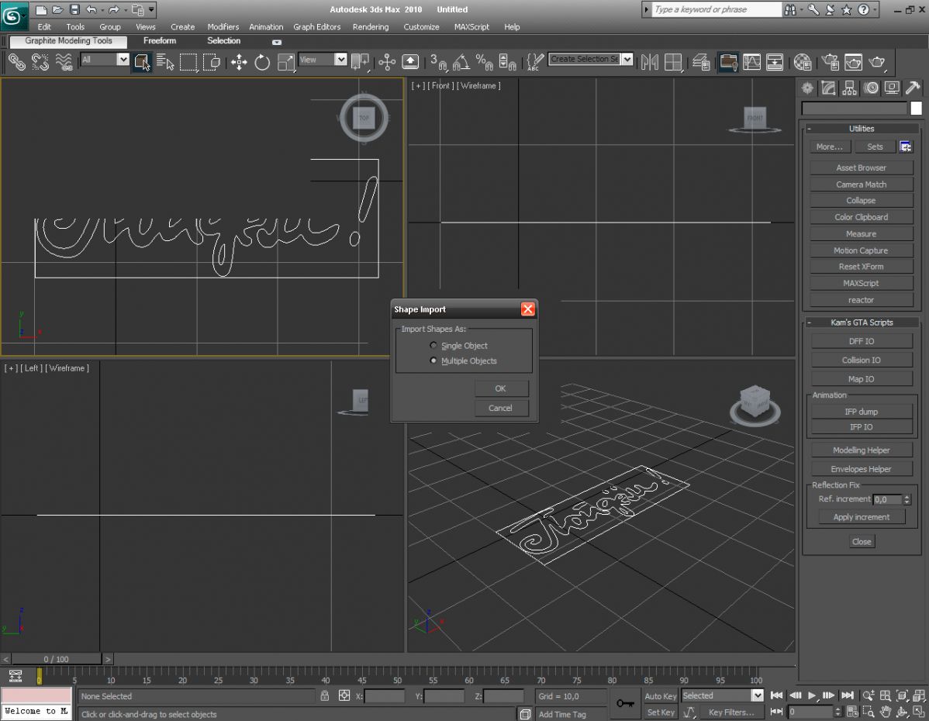Switch to the Modify command panel
Screen dimensions: 929x721
tap(828, 88)
